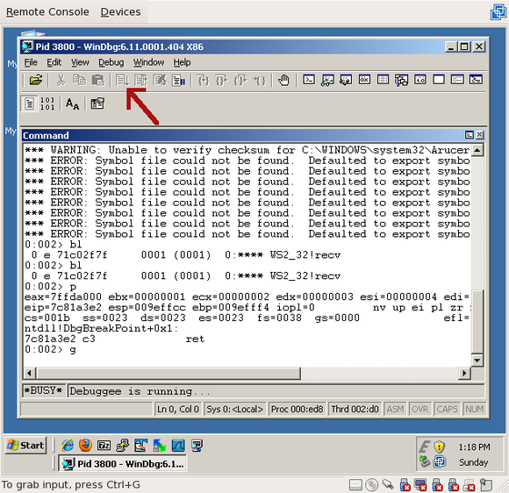Click the Run to Cursor icon
Screen dimensions: 509x493
pos(259,80)
